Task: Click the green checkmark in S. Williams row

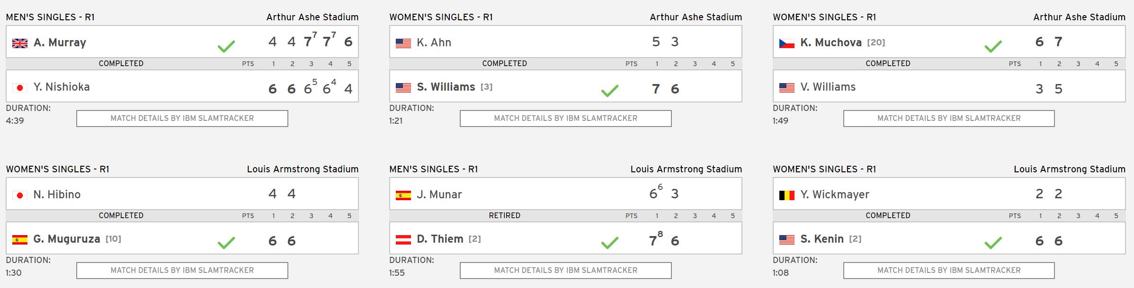Action: (x=609, y=91)
